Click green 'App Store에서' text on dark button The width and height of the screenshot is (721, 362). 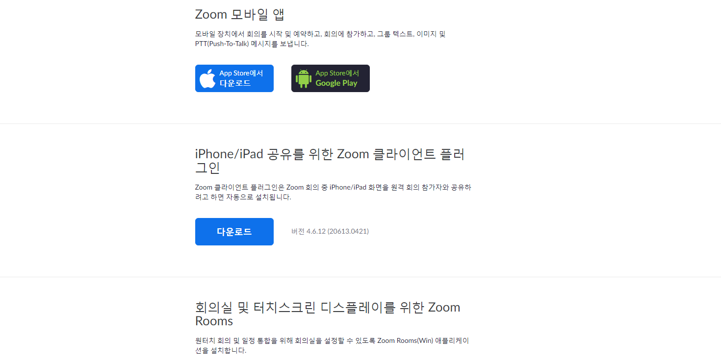pos(337,73)
